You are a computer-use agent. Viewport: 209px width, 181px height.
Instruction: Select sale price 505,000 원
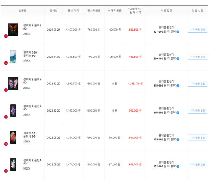tap(135, 111)
